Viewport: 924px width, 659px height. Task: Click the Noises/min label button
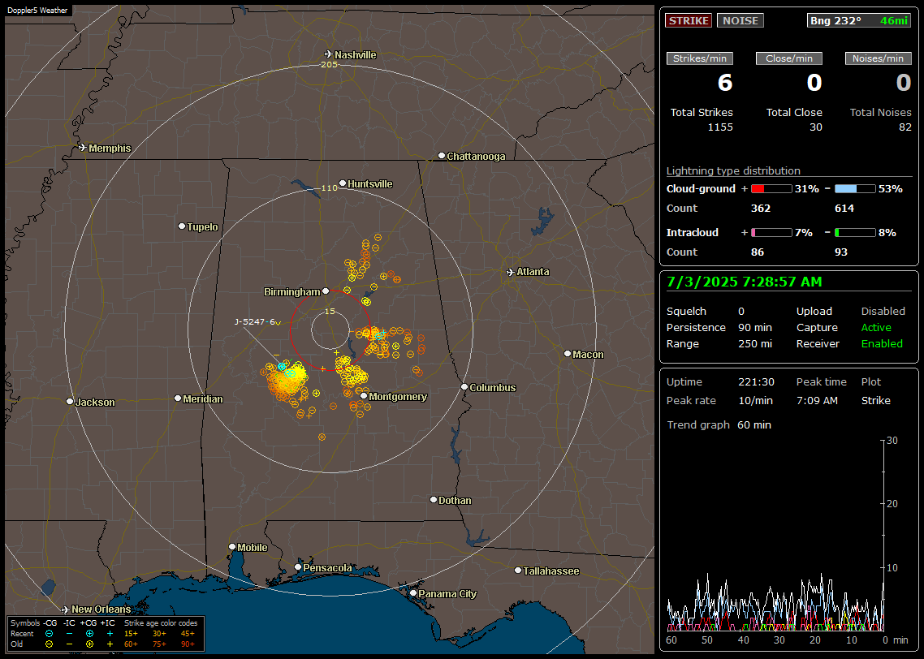pos(878,58)
